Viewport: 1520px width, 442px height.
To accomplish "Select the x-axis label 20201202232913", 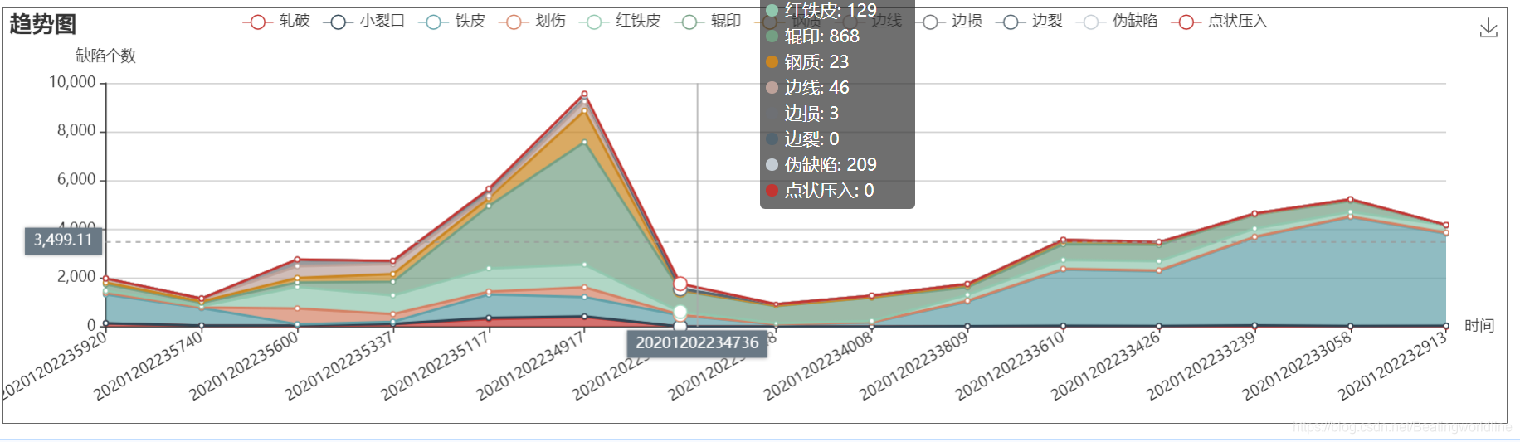I will click(x=1394, y=366).
